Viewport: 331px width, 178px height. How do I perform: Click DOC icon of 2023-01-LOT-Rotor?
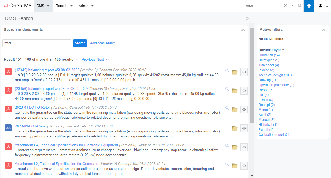pos(8,128)
